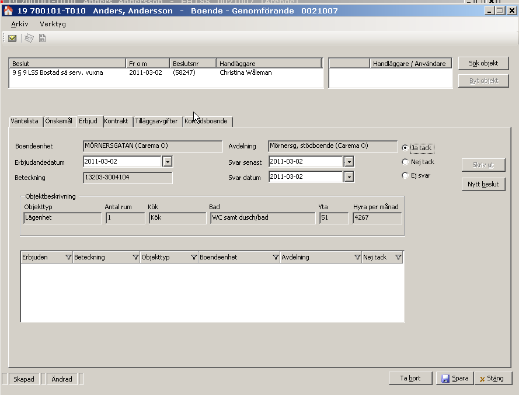Click the envelope mail icon in toolbar
Viewport: 519px width, 395px height.
[12, 38]
